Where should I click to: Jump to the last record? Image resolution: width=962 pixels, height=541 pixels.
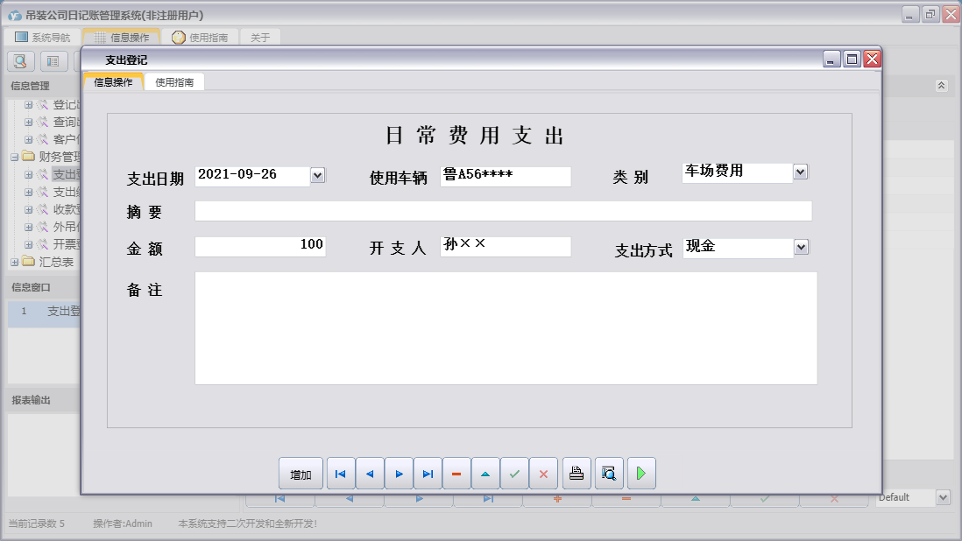[428, 473]
